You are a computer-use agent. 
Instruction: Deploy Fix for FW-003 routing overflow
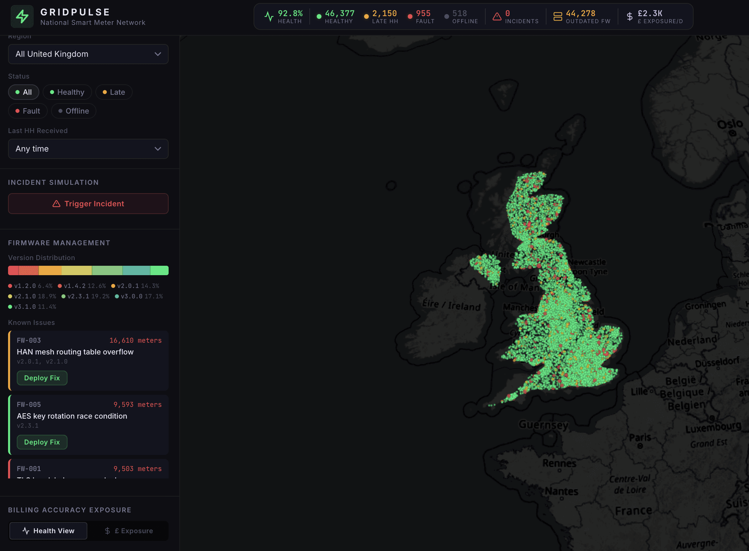coord(42,378)
